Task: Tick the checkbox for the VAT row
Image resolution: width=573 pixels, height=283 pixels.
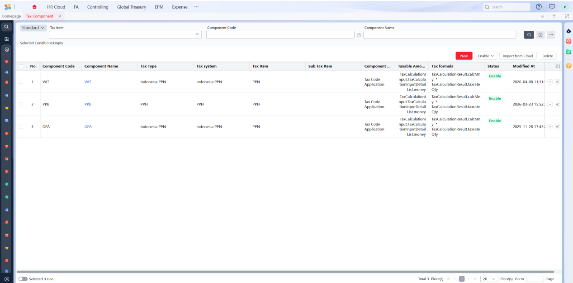Action: click(x=21, y=82)
